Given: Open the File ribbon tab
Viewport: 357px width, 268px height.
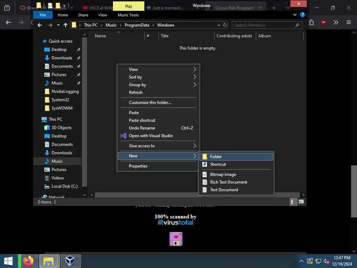Looking at the screenshot, I should [x=43, y=15].
